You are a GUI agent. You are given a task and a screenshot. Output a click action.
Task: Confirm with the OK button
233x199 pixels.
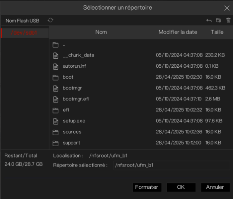181,187
